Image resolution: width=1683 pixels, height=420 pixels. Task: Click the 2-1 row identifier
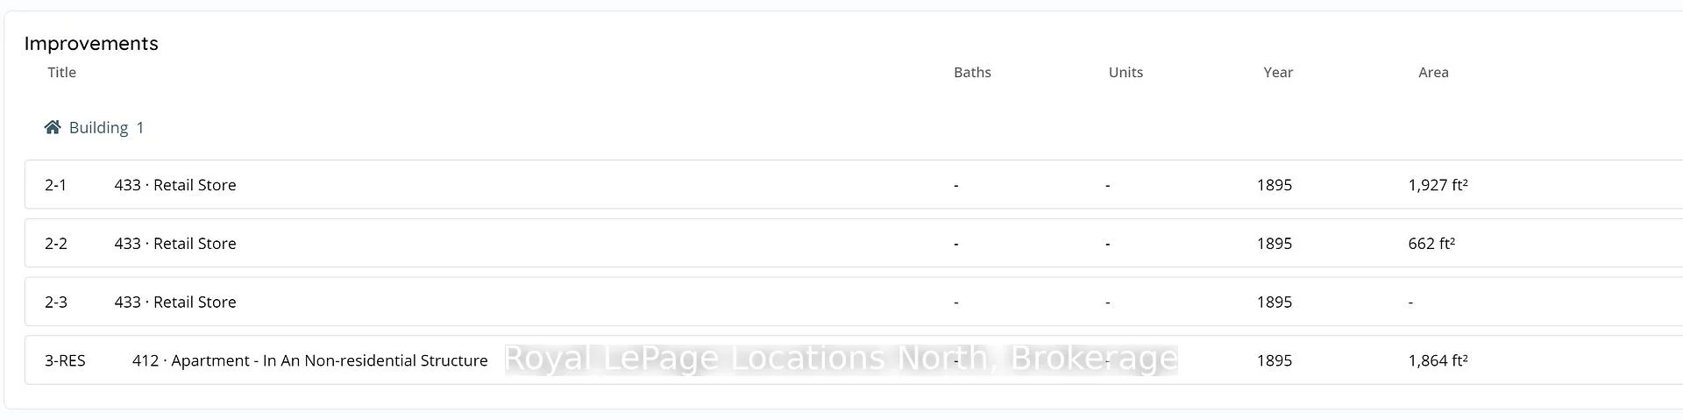point(55,185)
